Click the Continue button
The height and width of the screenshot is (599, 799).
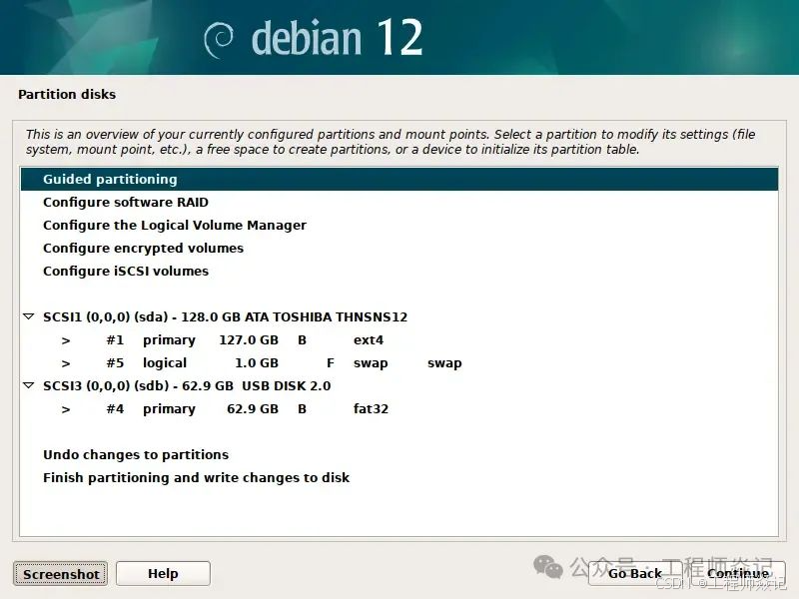coord(738,573)
